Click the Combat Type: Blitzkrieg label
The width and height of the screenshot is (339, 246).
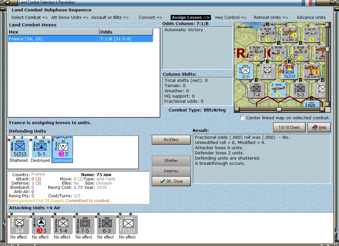coord(197,110)
